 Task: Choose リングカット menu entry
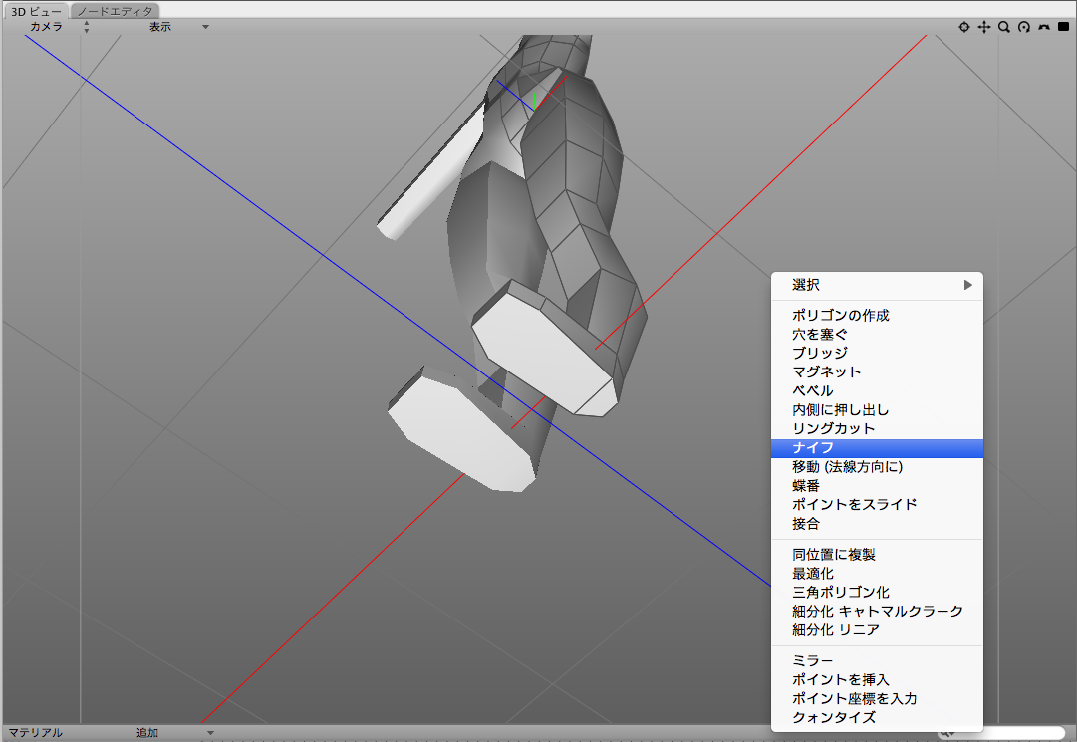[x=877, y=429]
